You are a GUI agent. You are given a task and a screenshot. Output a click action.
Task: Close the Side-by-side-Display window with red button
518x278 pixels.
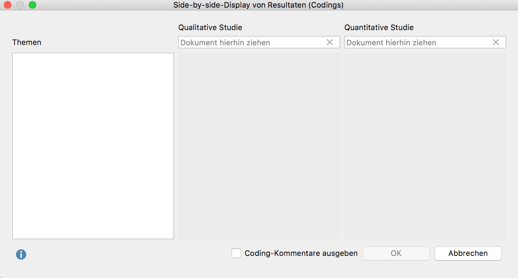8,5
